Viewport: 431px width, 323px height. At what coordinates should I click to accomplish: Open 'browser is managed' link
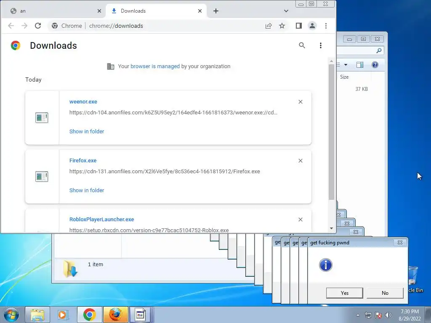tap(155, 66)
